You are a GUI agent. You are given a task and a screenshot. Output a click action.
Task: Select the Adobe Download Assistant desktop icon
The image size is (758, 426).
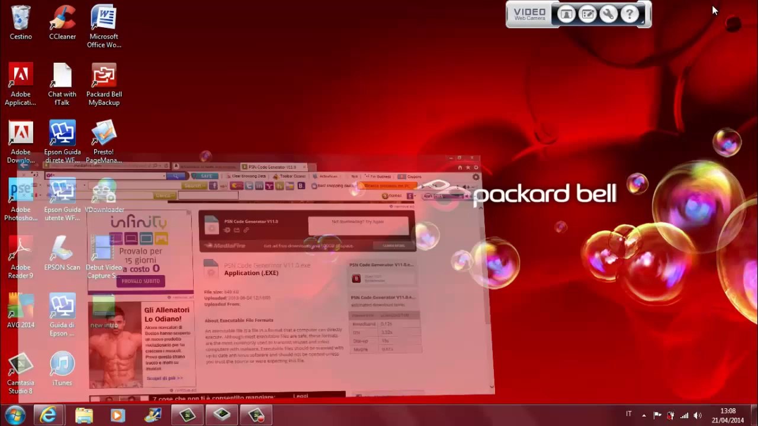pyautogui.click(x=21, y=143)
